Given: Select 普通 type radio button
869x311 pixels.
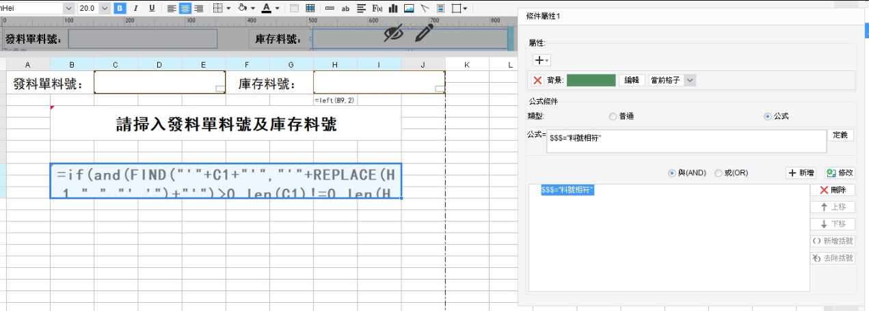Looking at the screenshot, I should pos(612,116).
